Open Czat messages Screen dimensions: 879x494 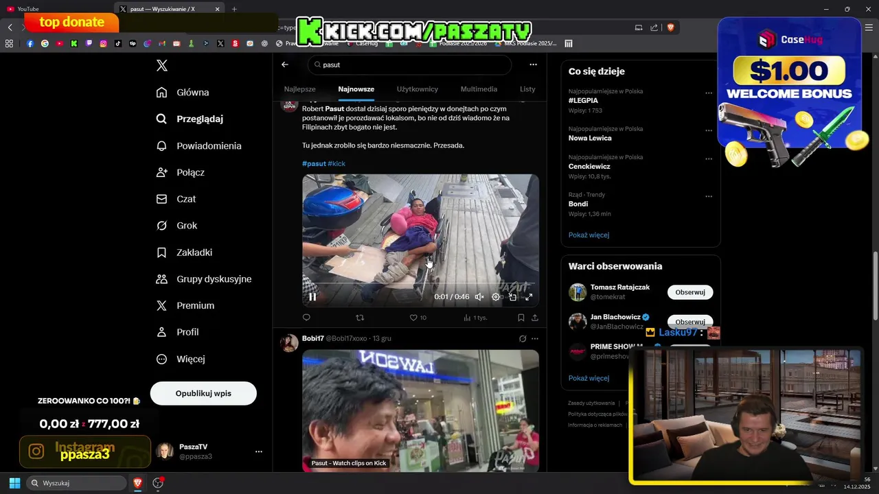pos(176,199)
